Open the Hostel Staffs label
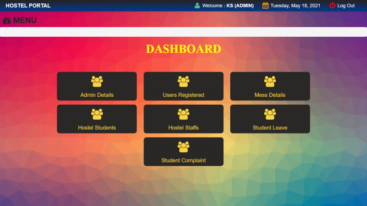Screen dimensions: 367x206 (183, 128)
